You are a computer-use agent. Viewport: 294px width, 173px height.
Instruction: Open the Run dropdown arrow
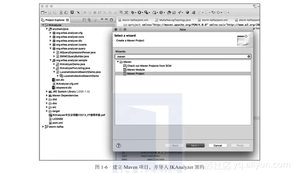(x=142, y=12)
